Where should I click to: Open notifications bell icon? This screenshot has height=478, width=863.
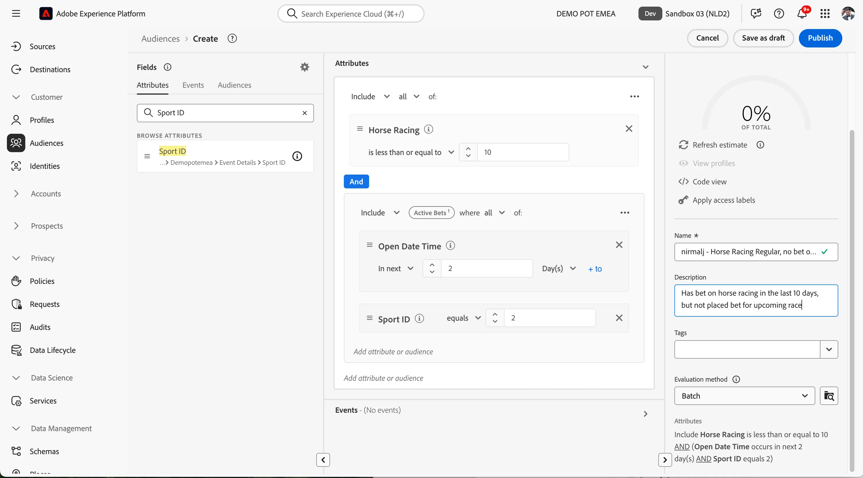pos(802,14)
